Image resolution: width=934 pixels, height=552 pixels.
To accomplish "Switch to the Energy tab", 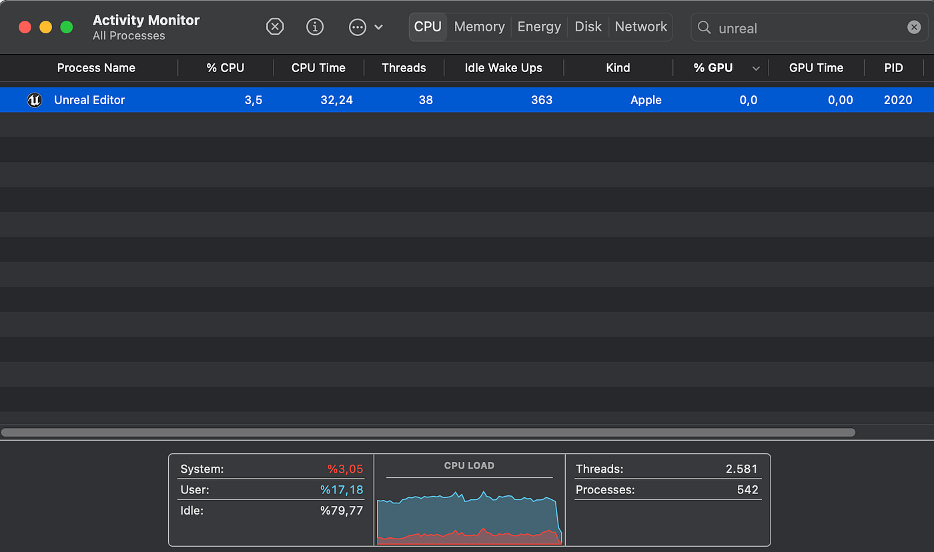I will pyautogui.click(x=539, y=27).
